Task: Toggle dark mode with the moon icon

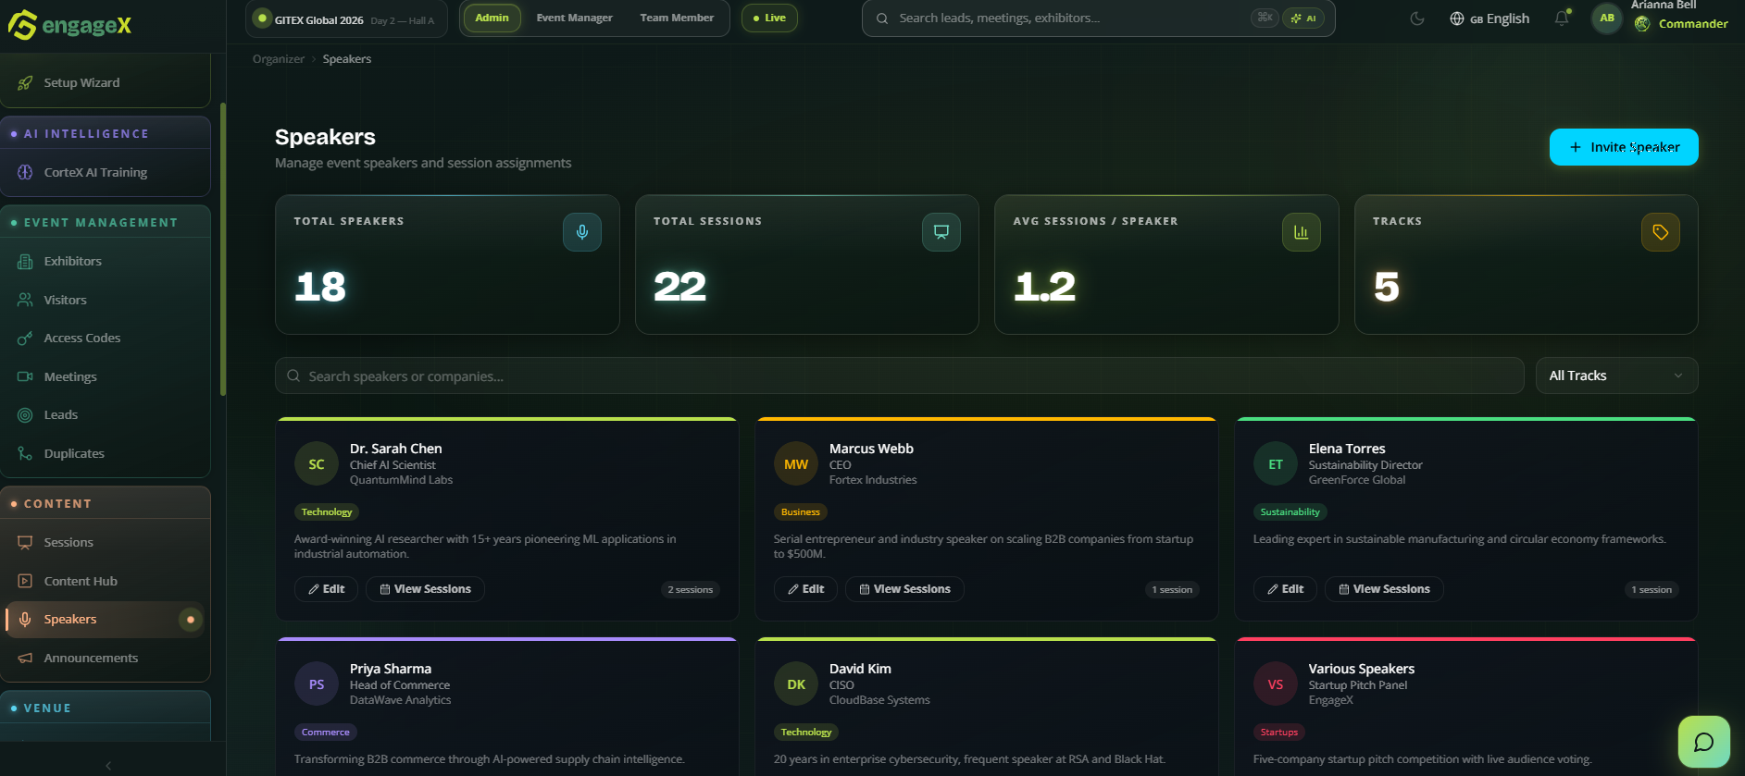Action: point(1417,18)
